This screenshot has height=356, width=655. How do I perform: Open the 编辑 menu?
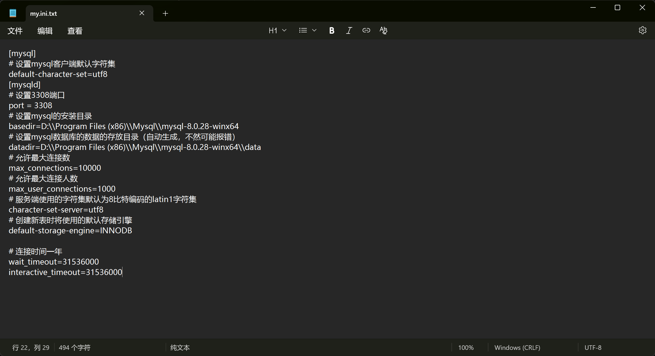point(45,31)
